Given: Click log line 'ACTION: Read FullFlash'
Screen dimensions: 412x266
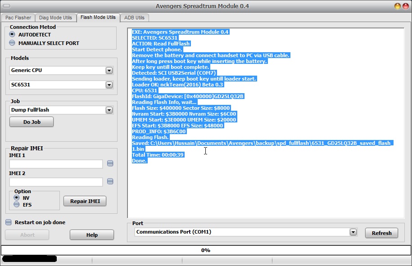Looking at the screenshot, I should [161, 44].
